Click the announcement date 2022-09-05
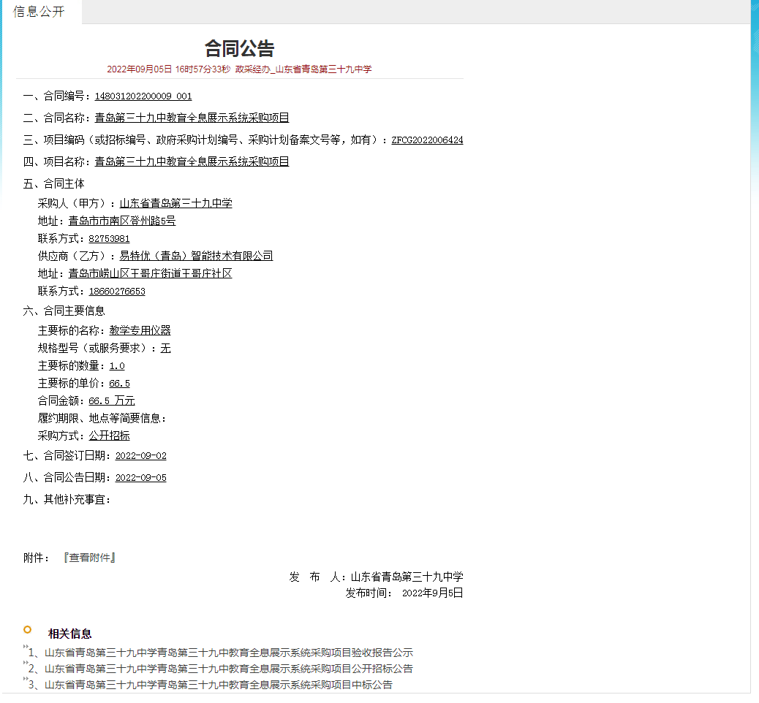Image resolution: width=759 pixels, height=703 pixels. pos(141,478)
